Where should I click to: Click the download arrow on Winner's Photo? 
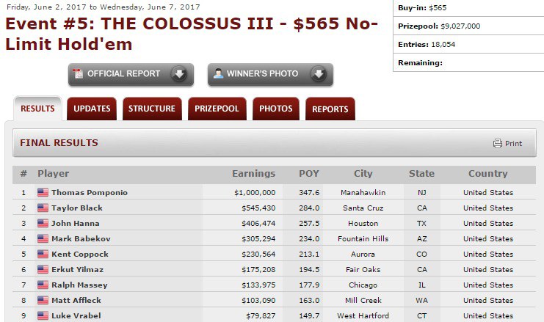[x=319, y=74]
